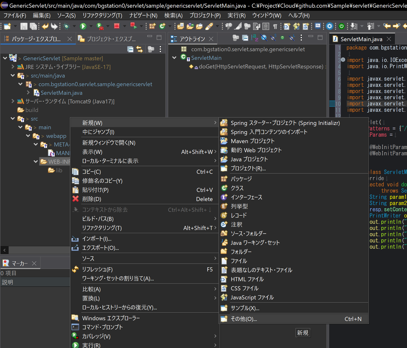
Task: Run the program with green play icon
Action: (83, 26)
